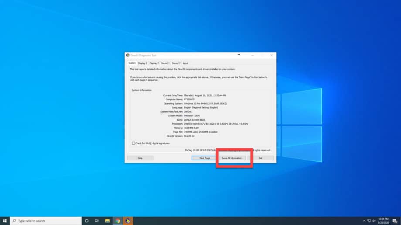The image size is (401, 225).
Task: Open the Sound 2 tab
Action: click(x=176, y=63)
